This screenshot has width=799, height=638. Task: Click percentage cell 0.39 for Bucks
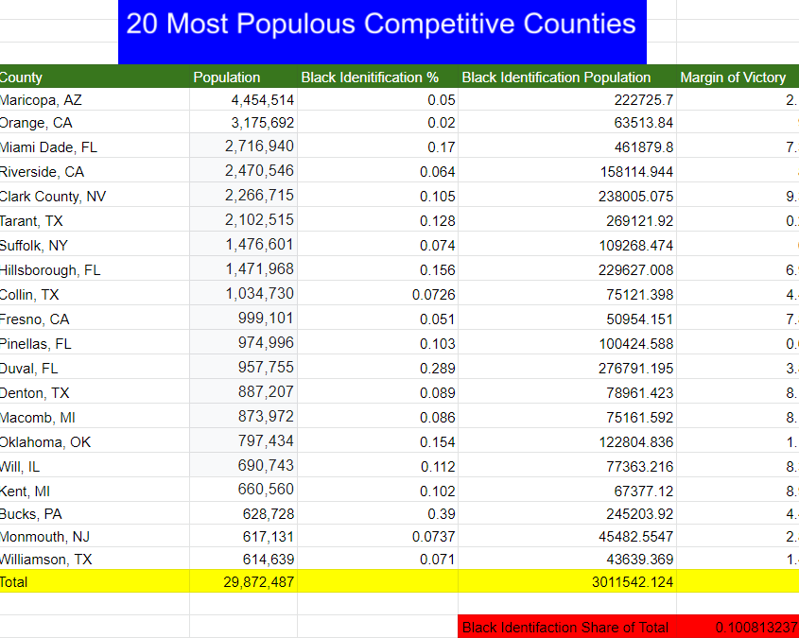tap(377, 512)
